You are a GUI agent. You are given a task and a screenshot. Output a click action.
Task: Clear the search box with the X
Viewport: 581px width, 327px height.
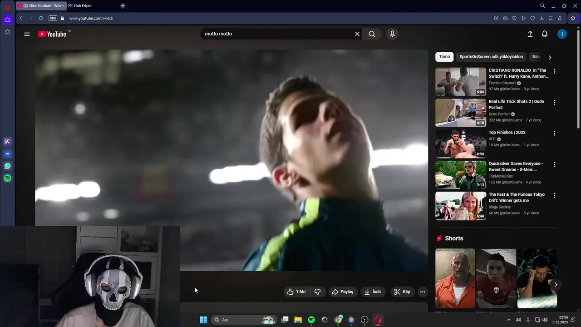click(x=357, y=34)
